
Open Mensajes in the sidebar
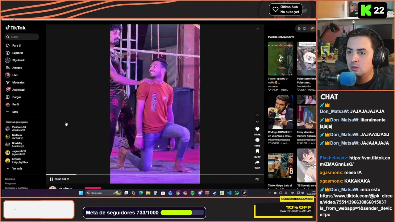[15, 83]
